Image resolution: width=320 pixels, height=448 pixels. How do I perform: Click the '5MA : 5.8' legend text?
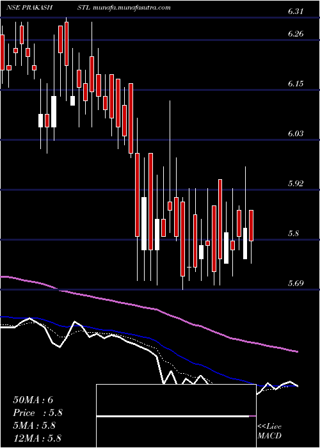(x=35, y=426)
